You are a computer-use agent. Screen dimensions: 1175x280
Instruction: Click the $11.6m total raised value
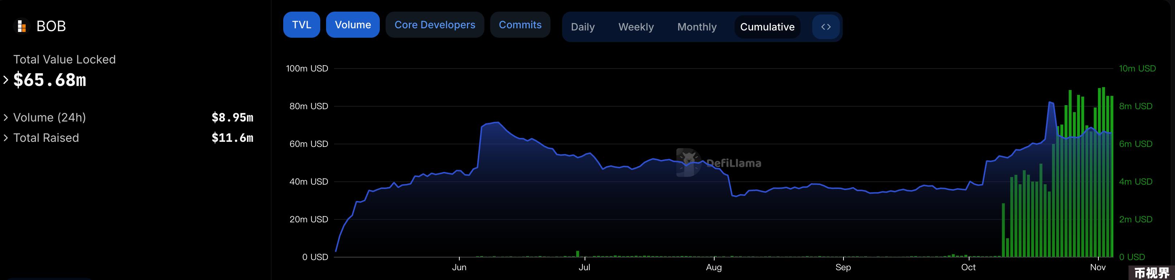pyautogui.click(x=232, y=138)
